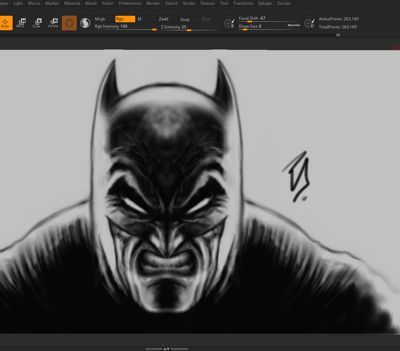The width and height of the screenshot is (400, 351).
Task: Click the D dynamic brush icon
Action: 309,23
